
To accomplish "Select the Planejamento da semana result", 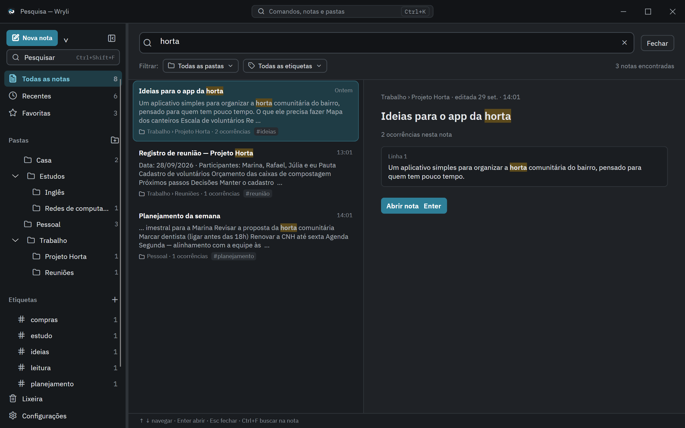I will [x=246, y=235].
